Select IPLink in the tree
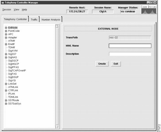This screenshot has width=161, height=132. (x=11, y=94)
